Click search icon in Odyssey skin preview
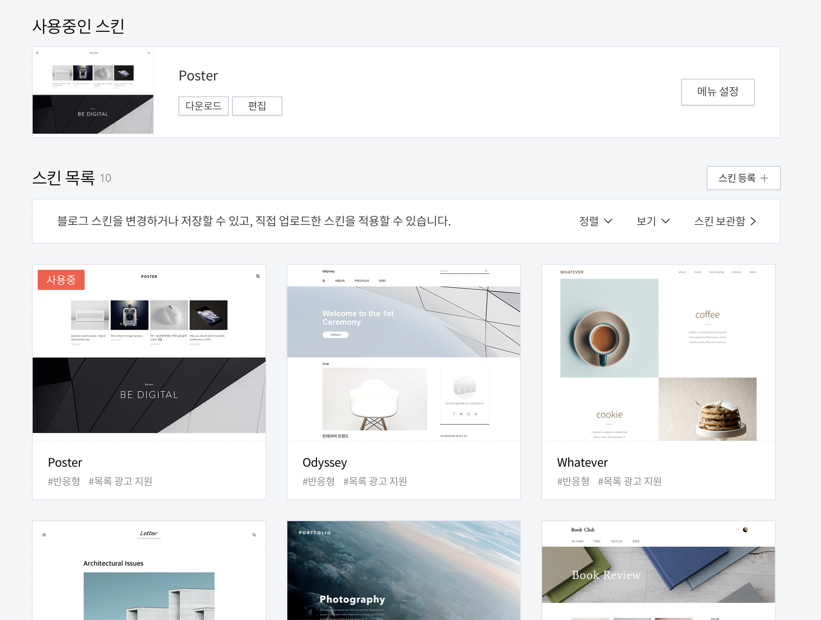 486,271
